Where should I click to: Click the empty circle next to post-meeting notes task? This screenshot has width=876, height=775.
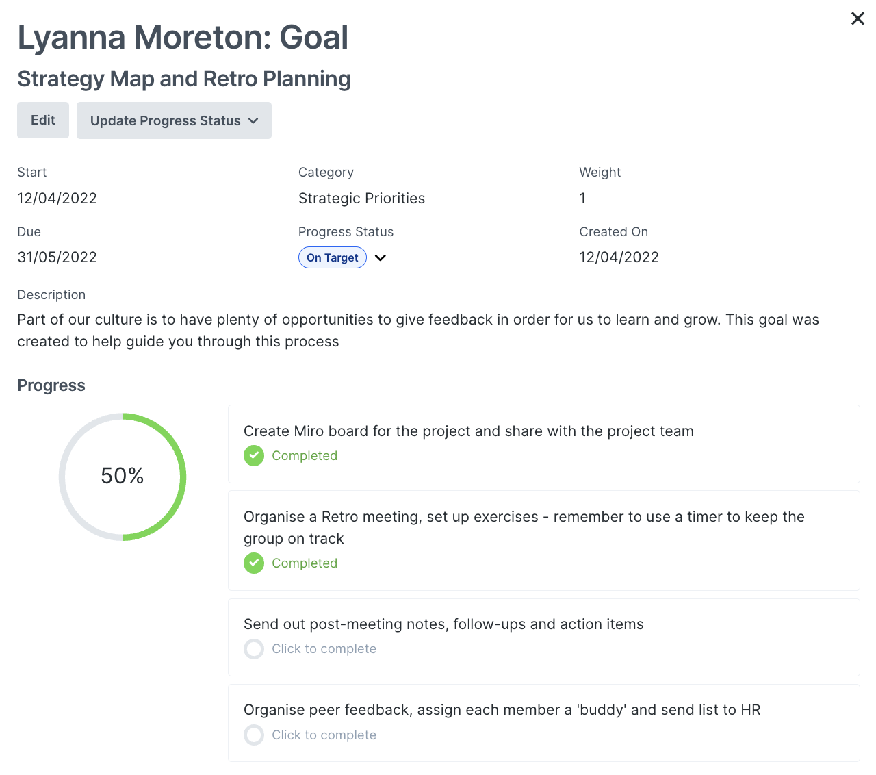tap(253, 648)
